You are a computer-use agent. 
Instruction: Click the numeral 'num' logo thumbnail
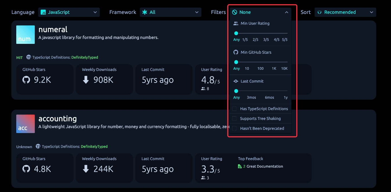26,35
